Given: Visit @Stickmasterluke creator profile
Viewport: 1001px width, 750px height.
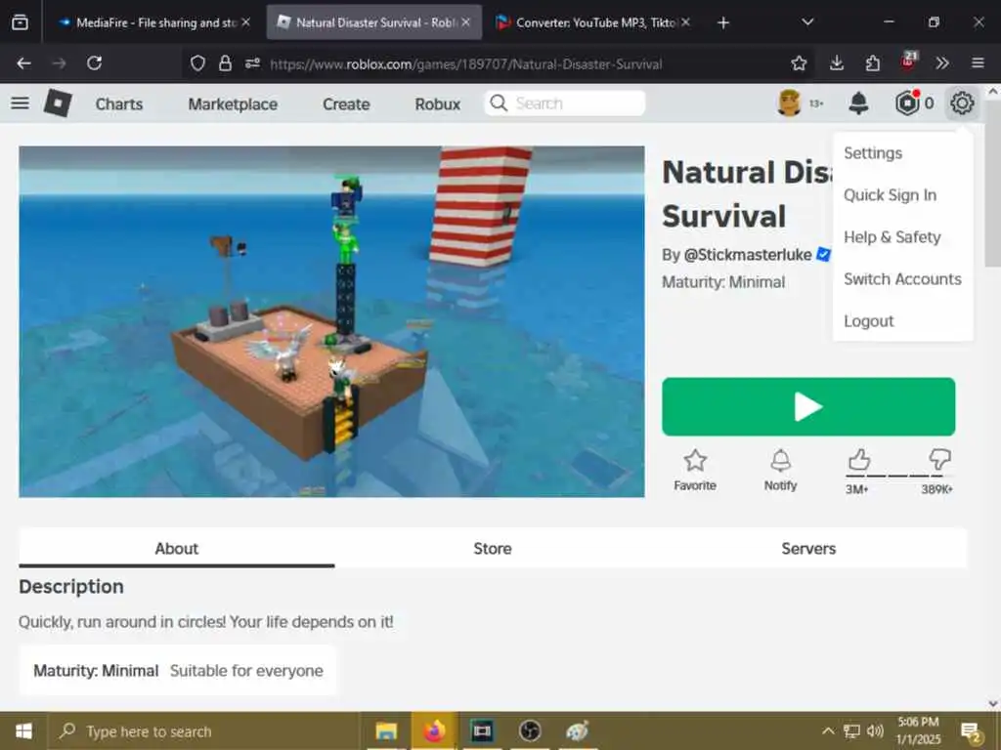Looking at the screenshot, I should coord(748,255).
